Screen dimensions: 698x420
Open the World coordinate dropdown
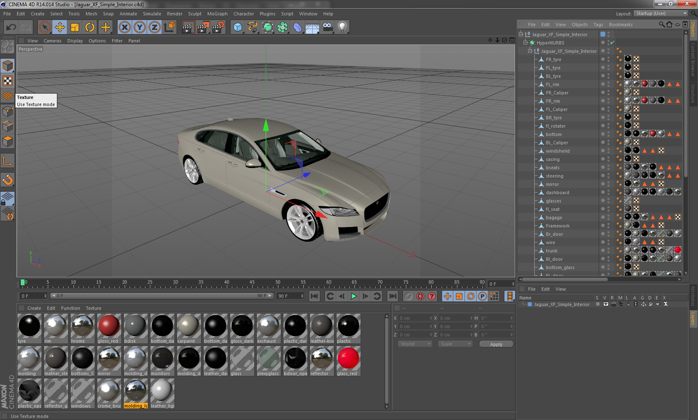tap(415, 344)
